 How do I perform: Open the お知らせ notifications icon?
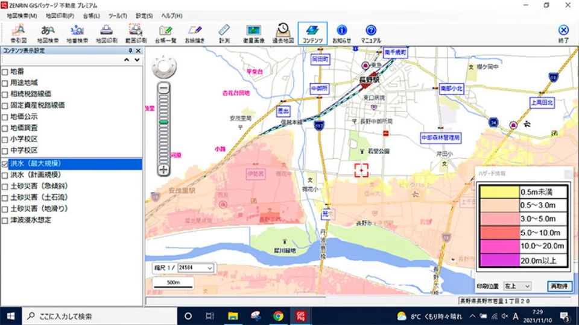[341, 34]
